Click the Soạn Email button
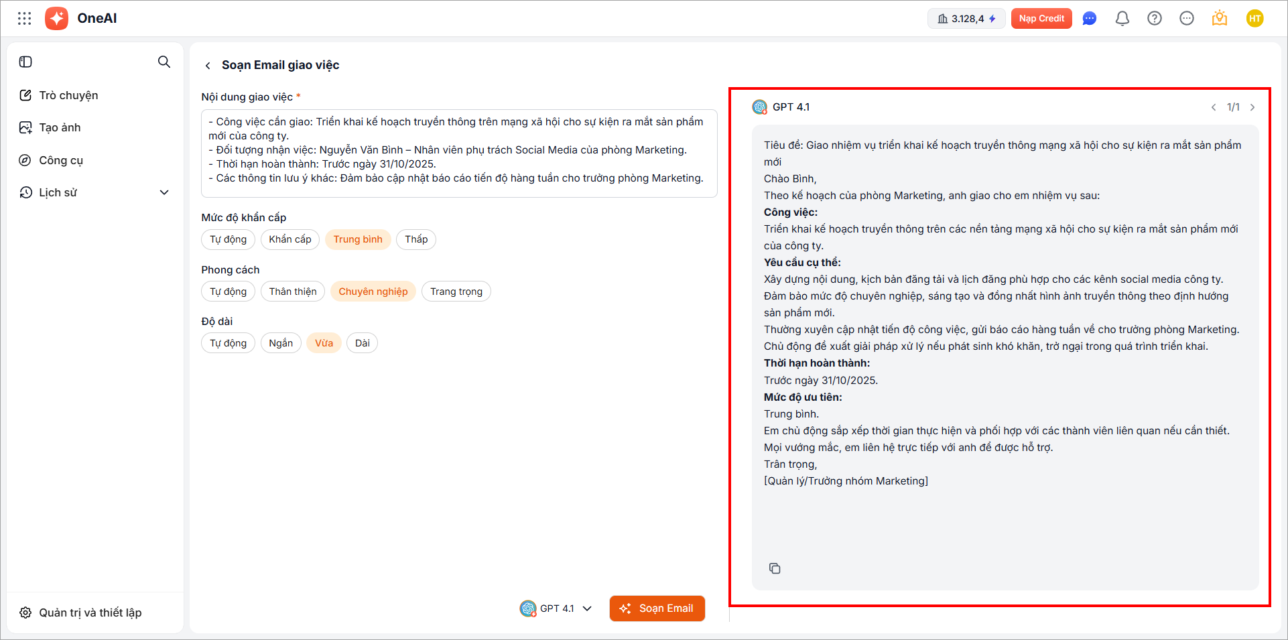Screen dimensions: 1288x640 [657, 609]
